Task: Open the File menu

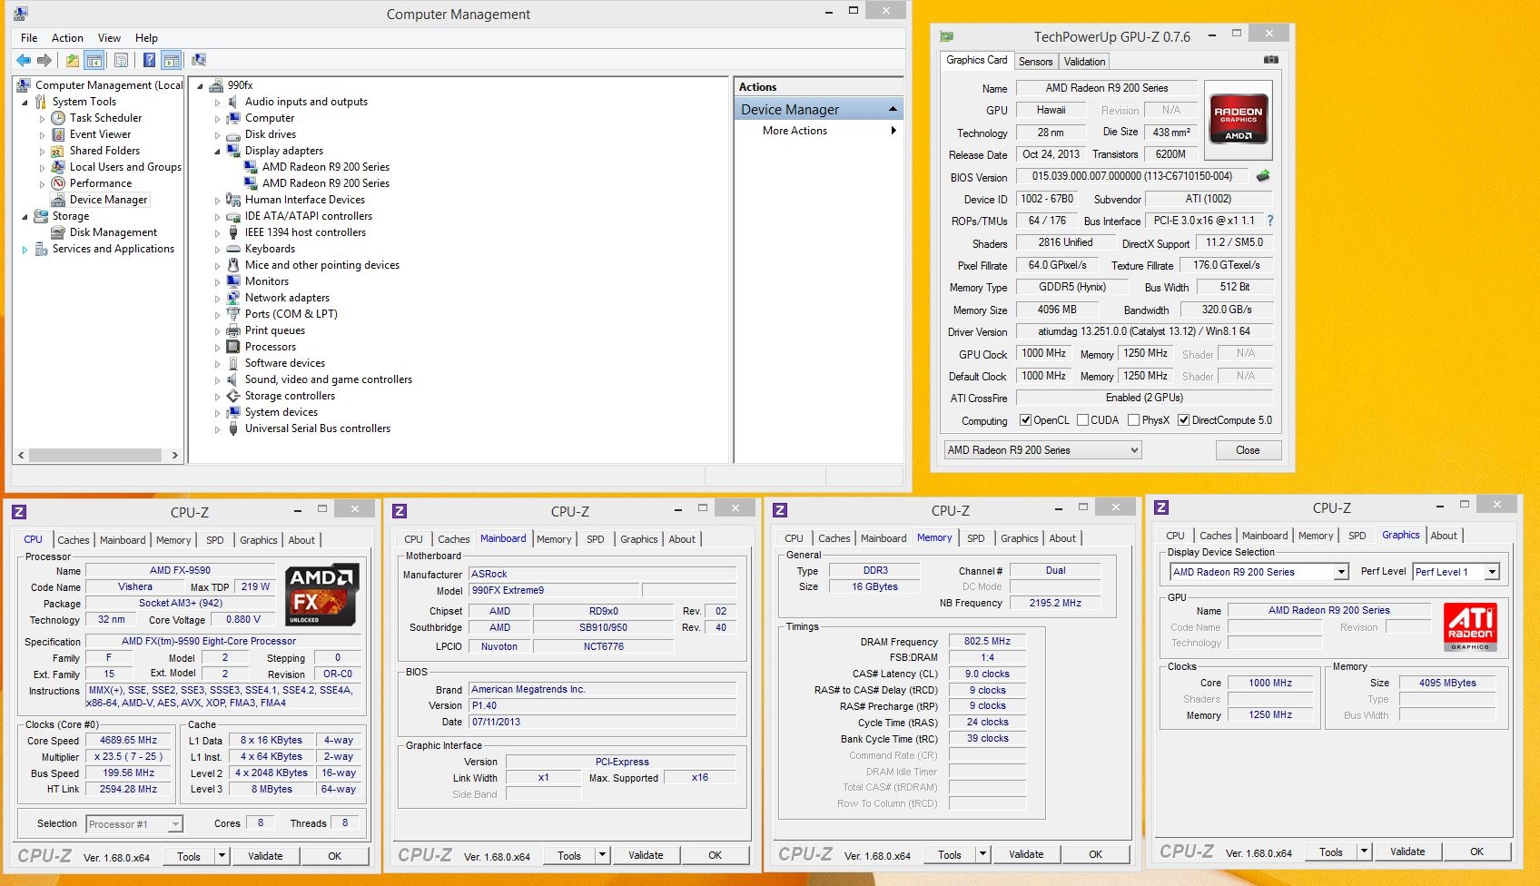Action: coord(29,38)
